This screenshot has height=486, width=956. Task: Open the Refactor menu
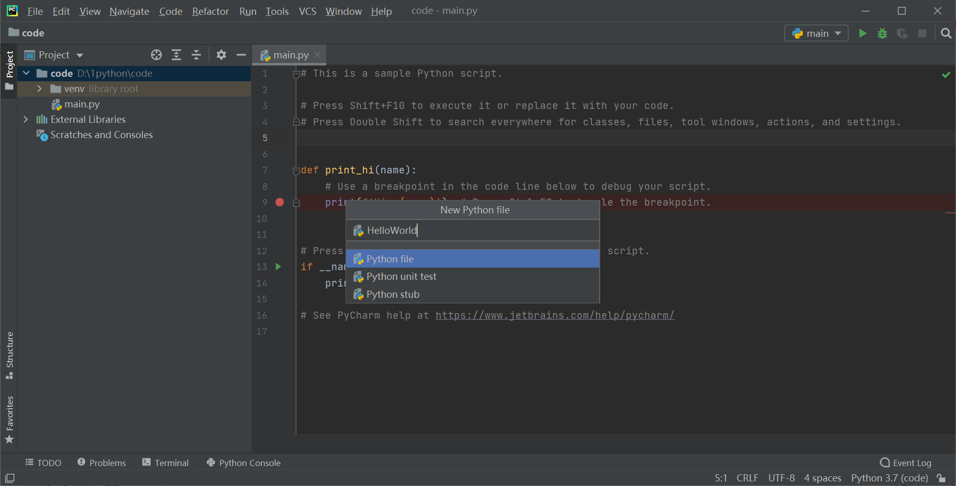pos(211,11)
